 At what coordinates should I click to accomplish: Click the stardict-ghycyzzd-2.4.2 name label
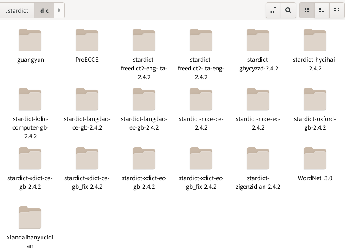(258, 64)
